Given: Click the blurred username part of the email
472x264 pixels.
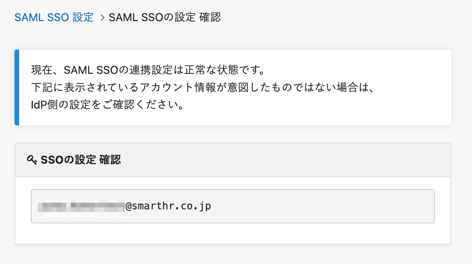Looking at the screenshot, I should pyautogui.click(x=81, y=206).
